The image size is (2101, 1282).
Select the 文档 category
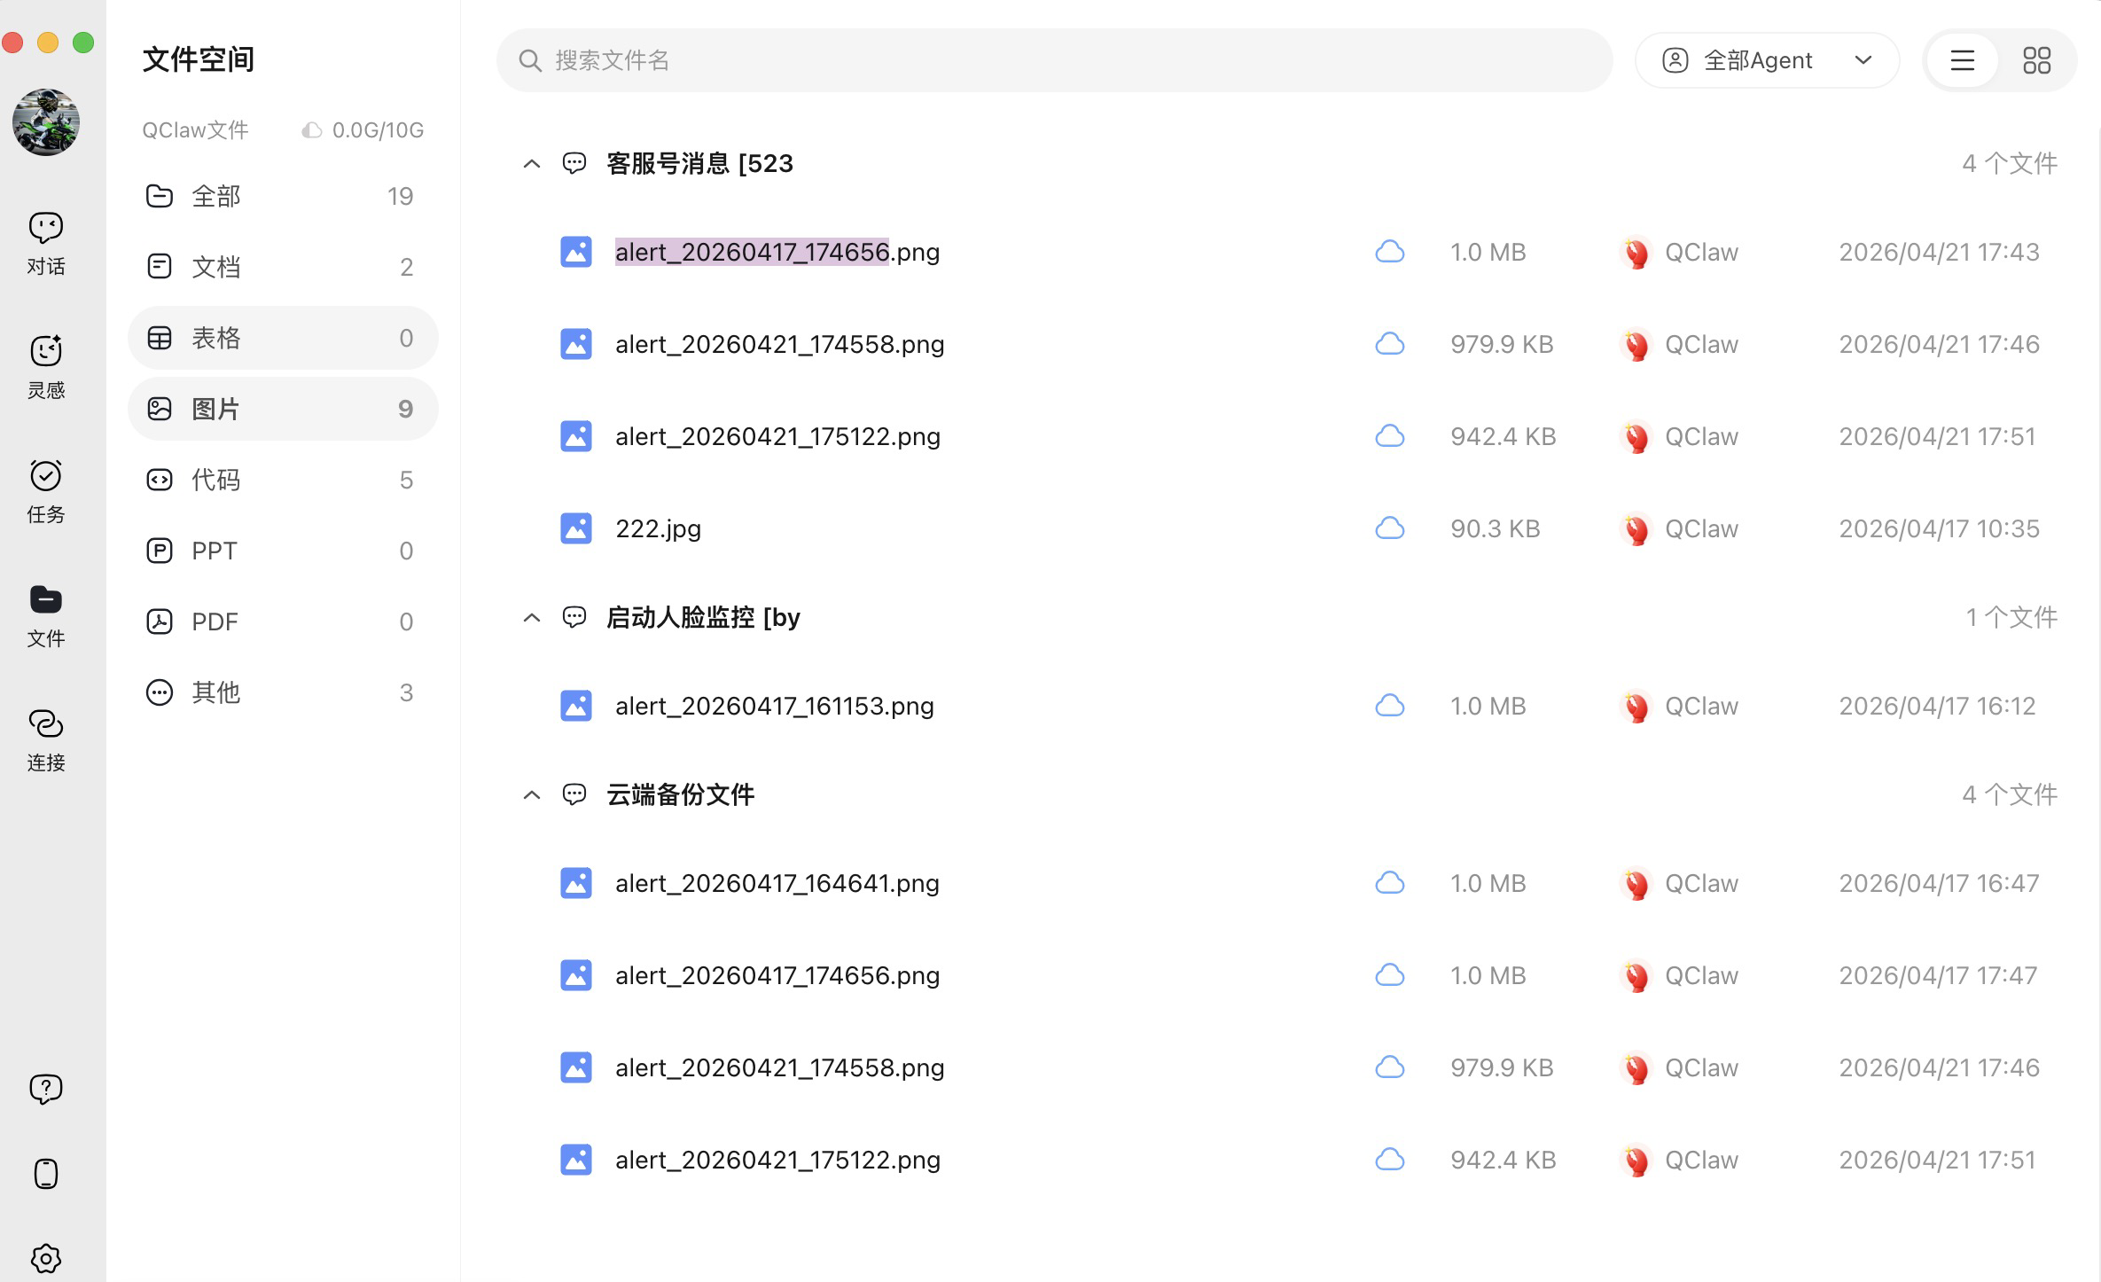pyautogui.click(x=282, y=267)
